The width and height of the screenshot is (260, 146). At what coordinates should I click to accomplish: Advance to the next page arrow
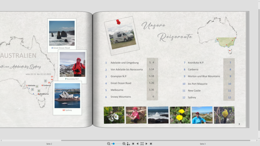pos(146,144)
